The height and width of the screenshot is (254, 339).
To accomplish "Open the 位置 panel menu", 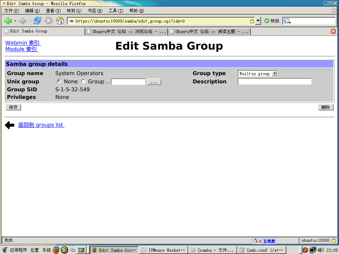I will coord(34,250).
